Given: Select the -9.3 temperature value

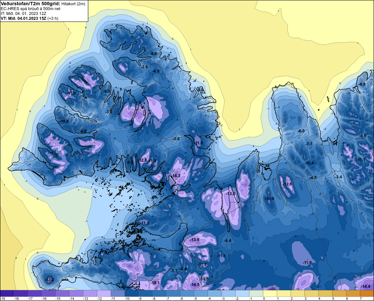Looking at the screenshot, I should (107, 91).
